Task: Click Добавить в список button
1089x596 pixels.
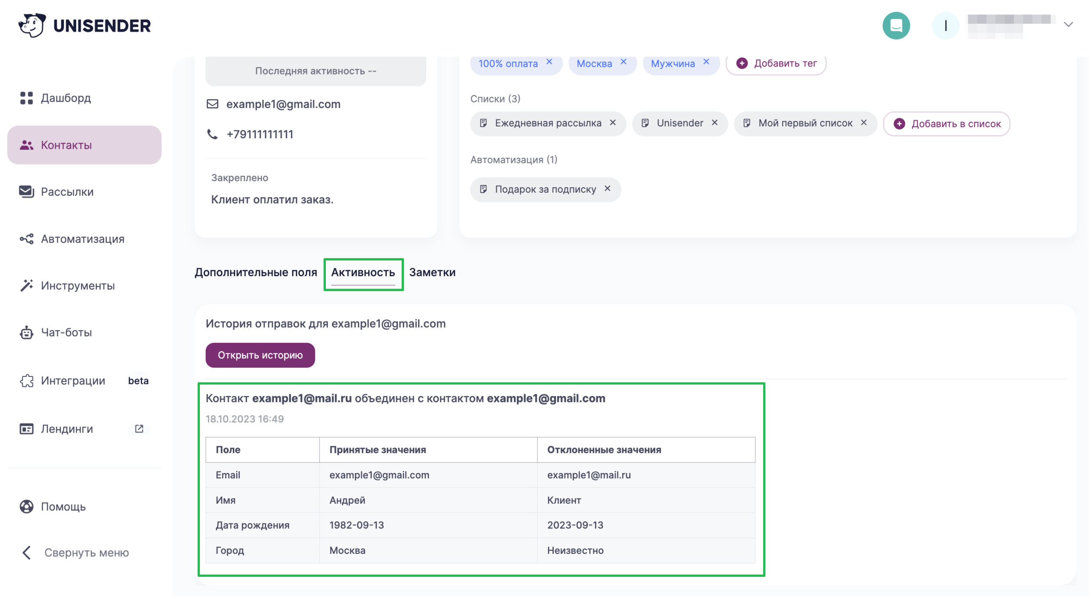Action: [x=946, y=124]
